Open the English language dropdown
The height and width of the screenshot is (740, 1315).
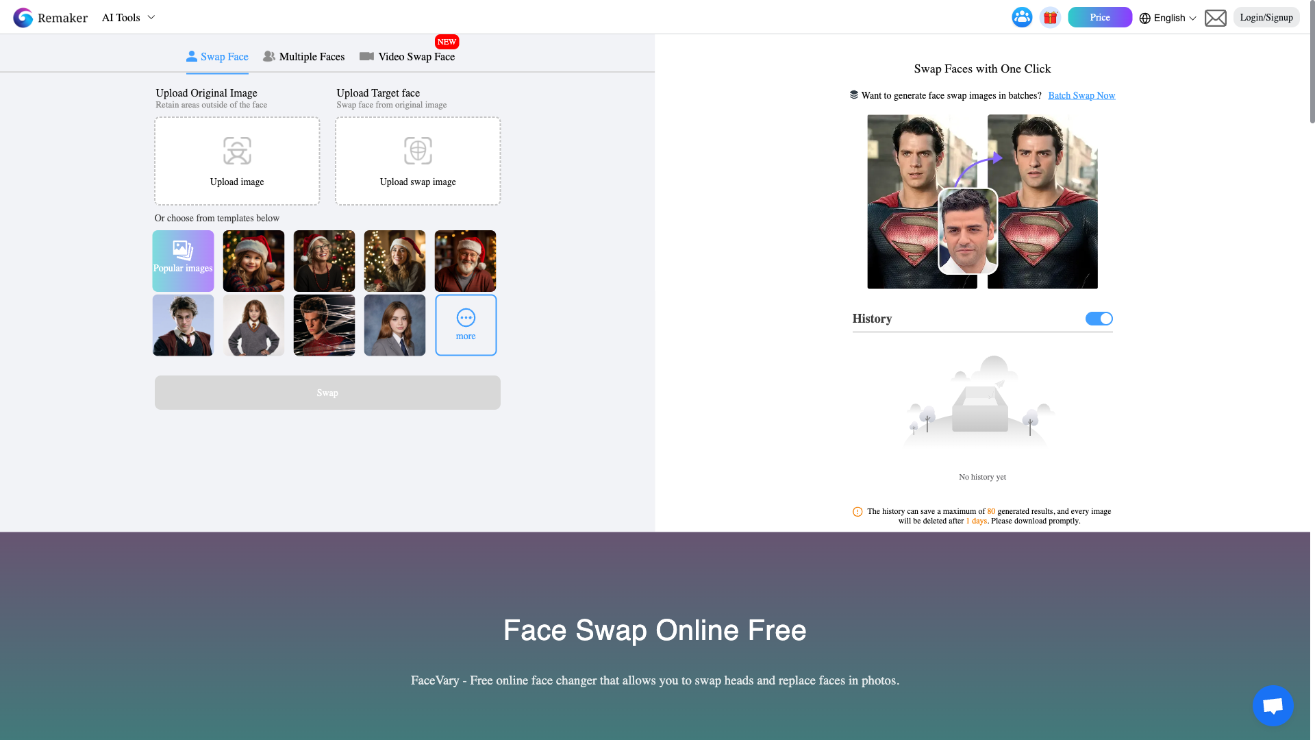1168,18
